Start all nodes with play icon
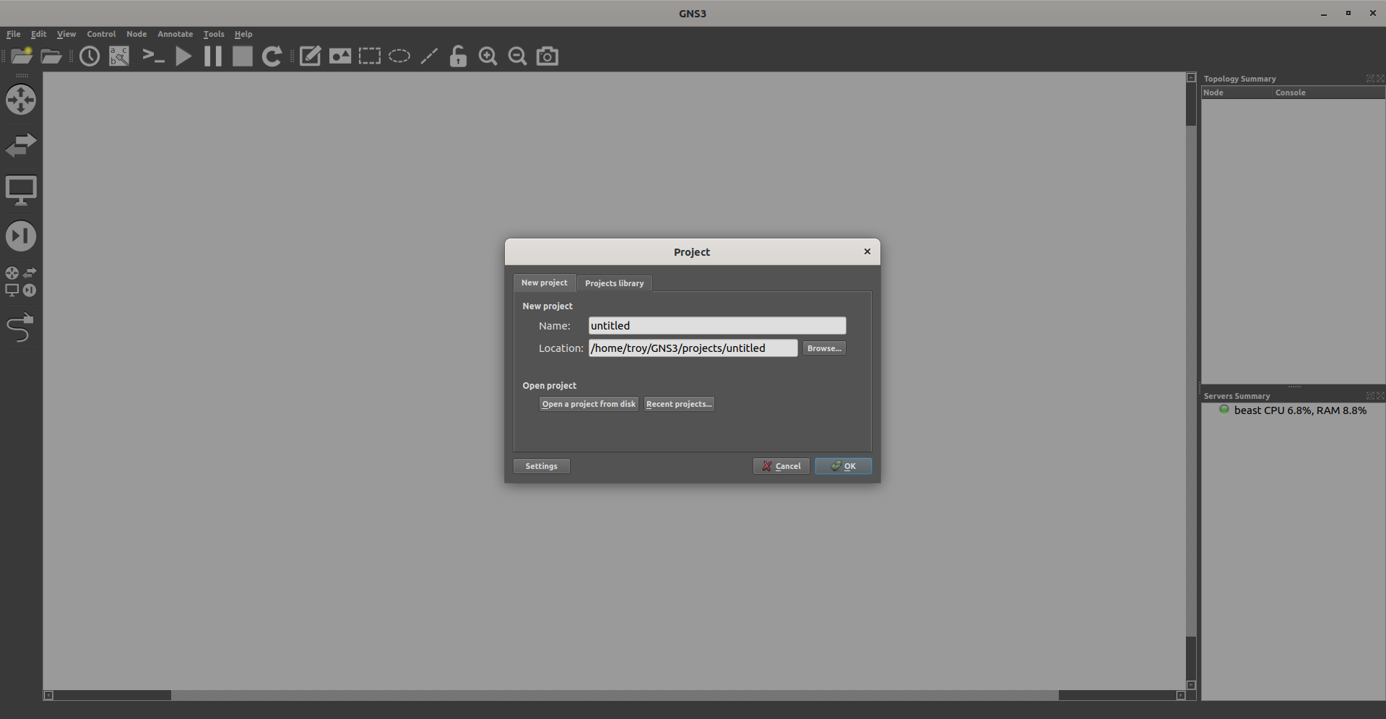The height and width of the screenshot is (719, 1386). click(x=183, y=56)
